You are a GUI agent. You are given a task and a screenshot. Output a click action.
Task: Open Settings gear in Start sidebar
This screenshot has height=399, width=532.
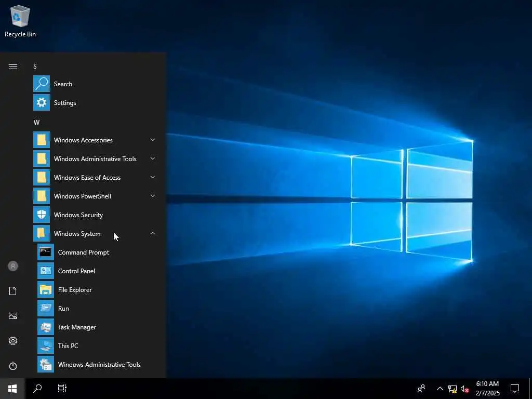click(13, 341)
